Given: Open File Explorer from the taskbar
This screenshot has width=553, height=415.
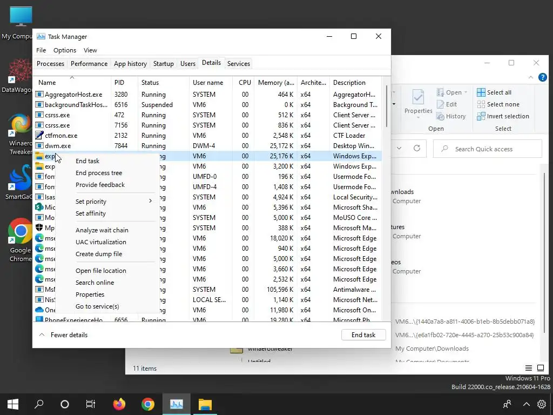Looking at the screenshot, I should tap(205, 404).
